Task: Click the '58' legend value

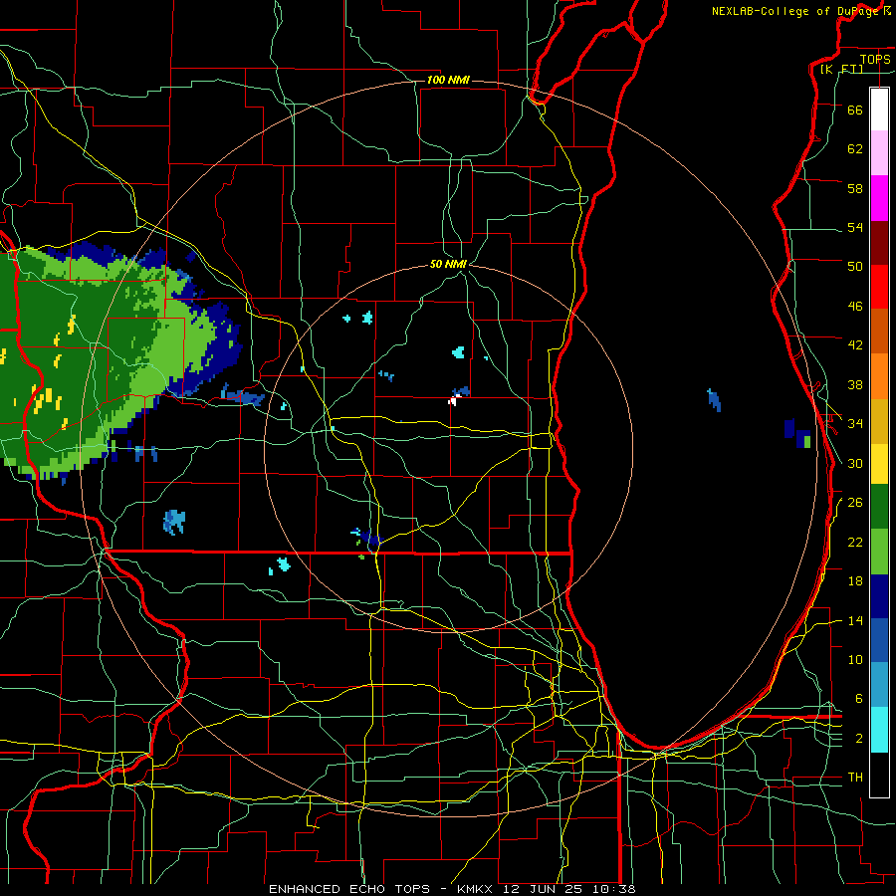Action: point(855,188)
